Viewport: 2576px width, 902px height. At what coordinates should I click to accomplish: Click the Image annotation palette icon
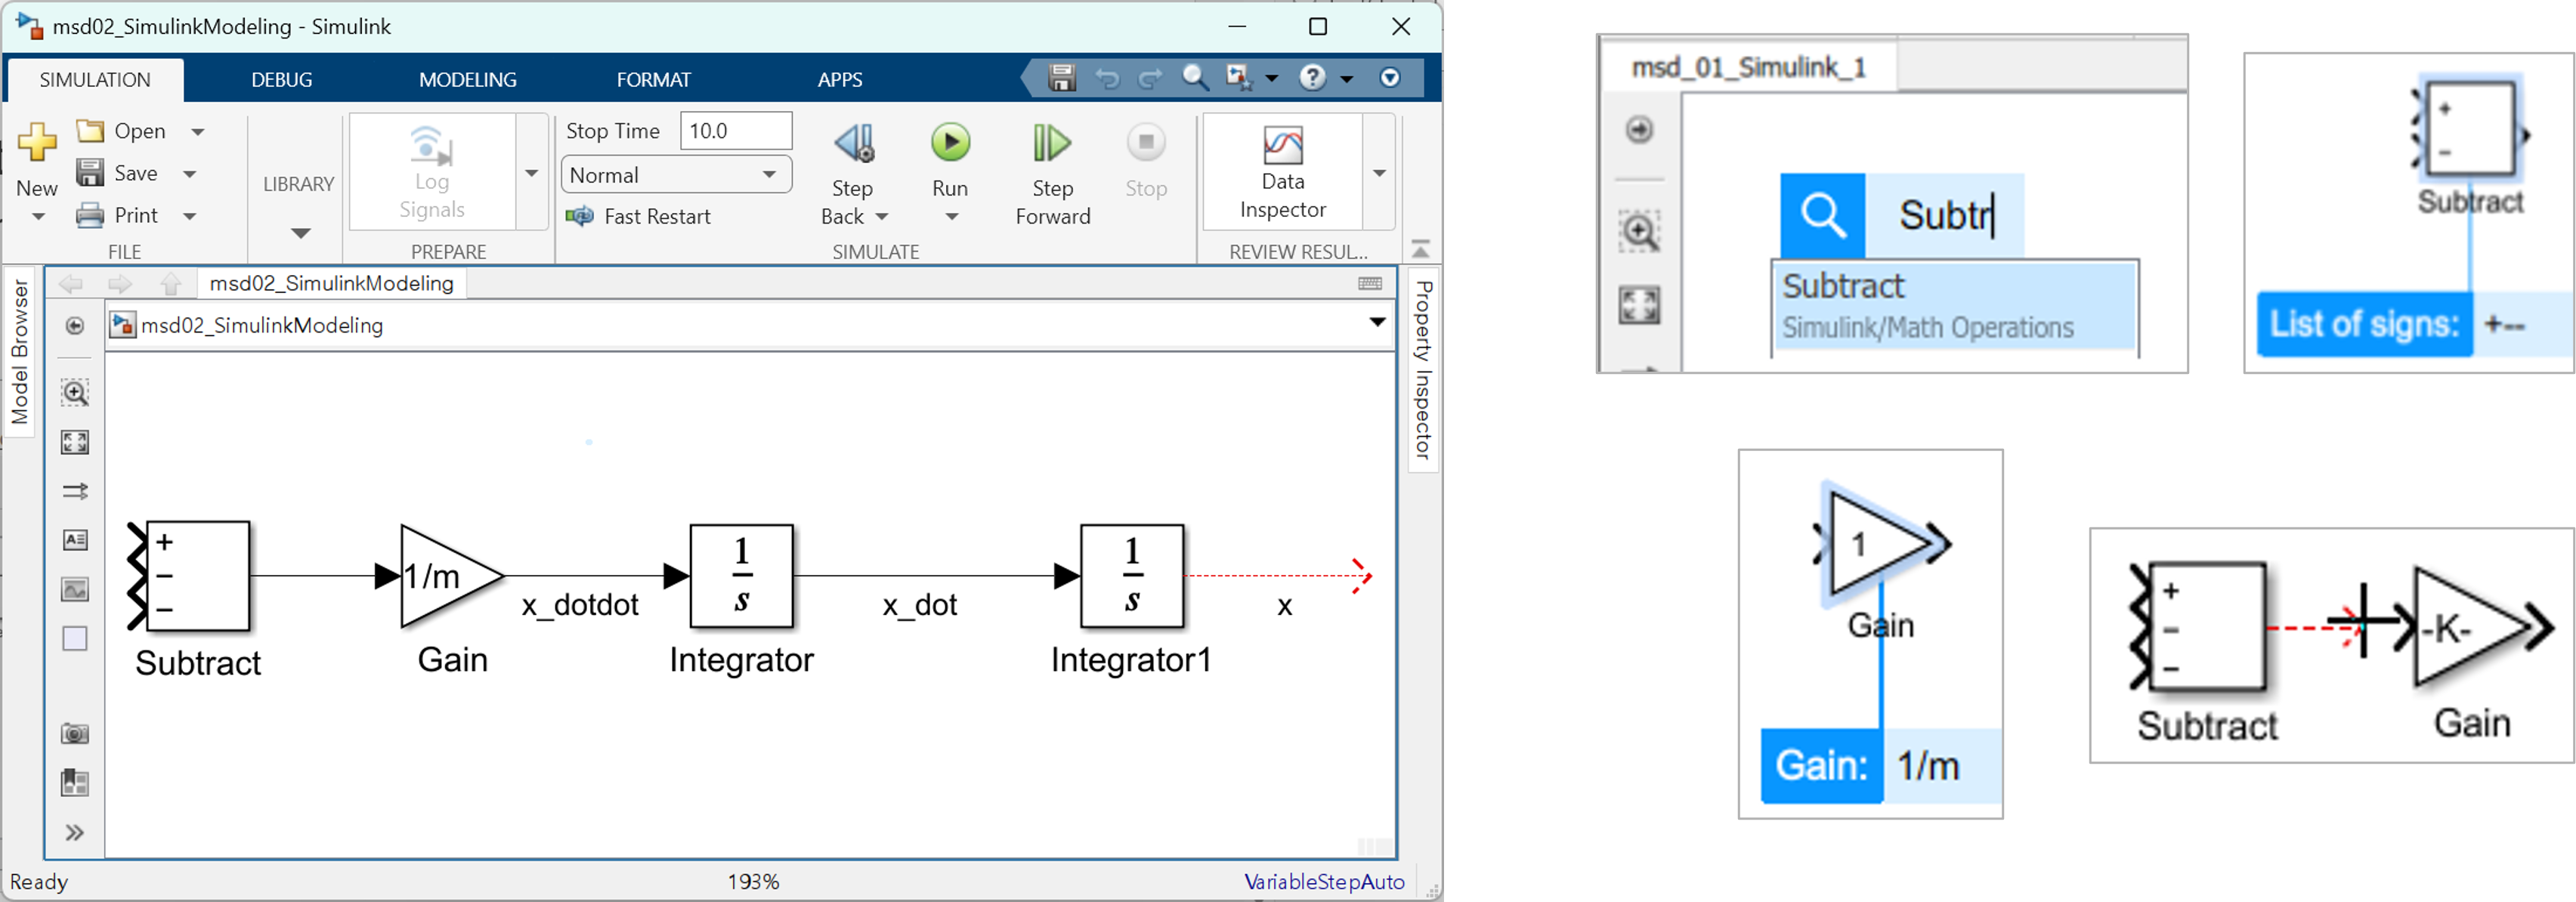click(75, 589)
